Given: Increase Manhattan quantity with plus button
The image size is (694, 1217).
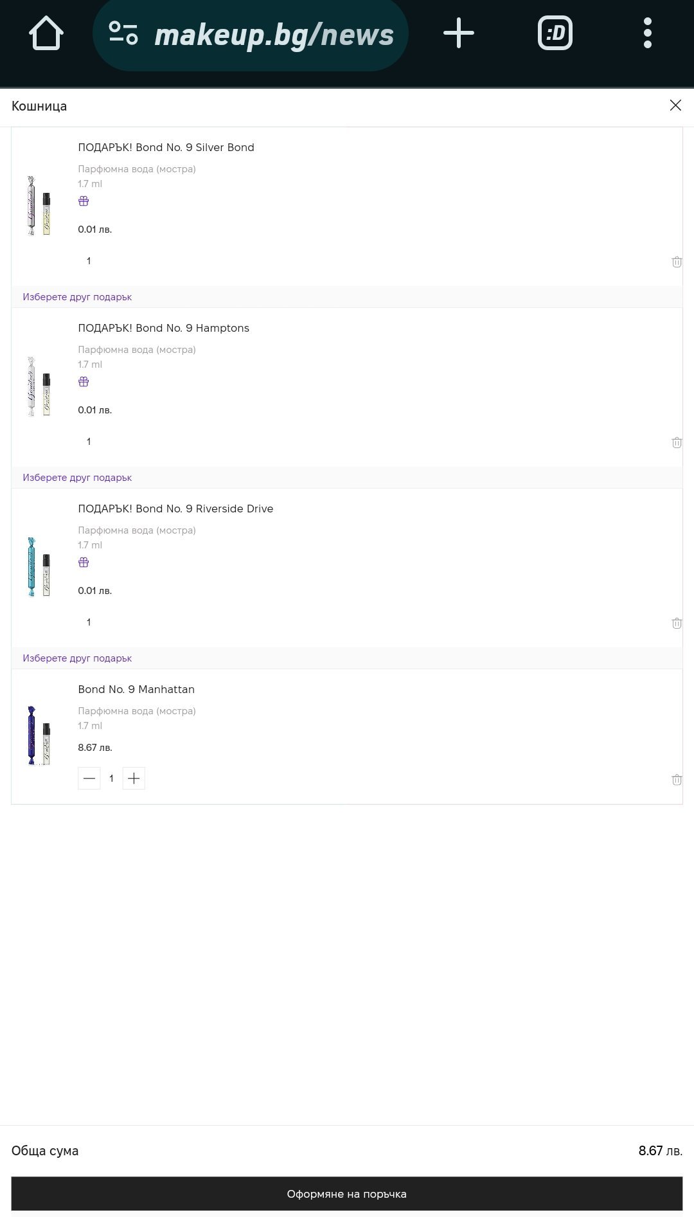Looking at the screenshot, I should tap(134, 779).
